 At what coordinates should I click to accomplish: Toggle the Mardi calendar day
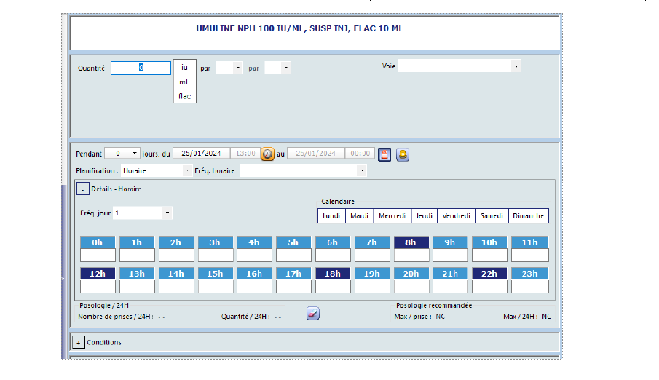(359, 215)
